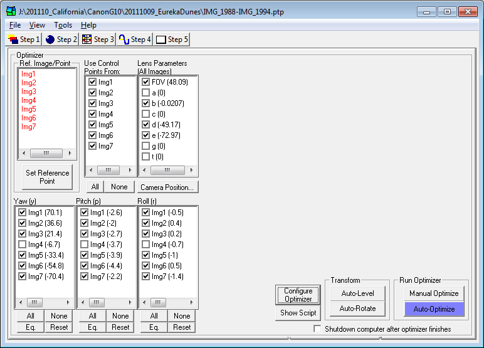The width and height of the screenshot is (484, 348).
Task: Click the application icon in title bar
Action: point(11,11)
